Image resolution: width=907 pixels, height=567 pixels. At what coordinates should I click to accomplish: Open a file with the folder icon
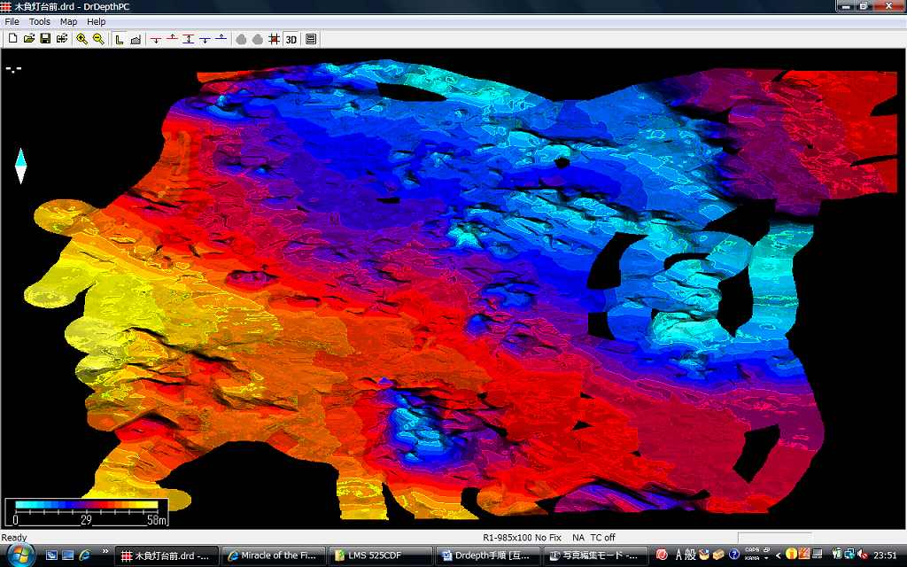point(28,39)
